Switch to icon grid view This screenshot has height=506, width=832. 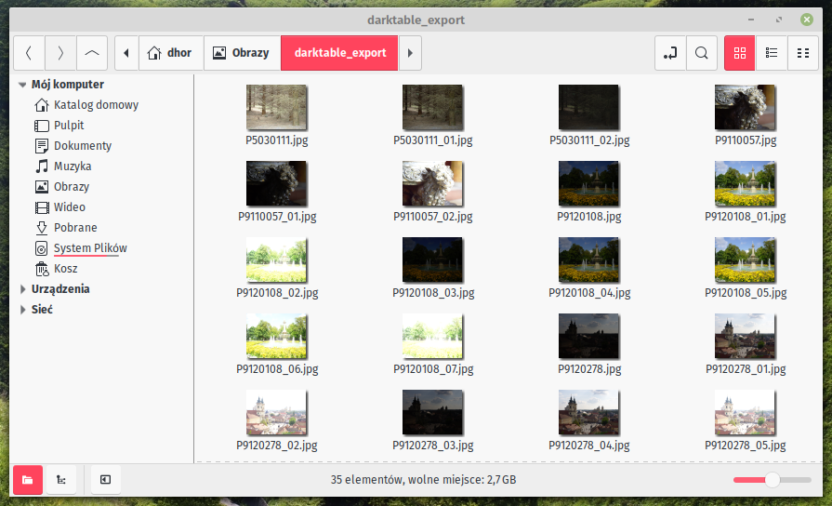(x=740, y=53)
